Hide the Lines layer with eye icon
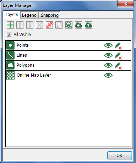 pos(108,55)
